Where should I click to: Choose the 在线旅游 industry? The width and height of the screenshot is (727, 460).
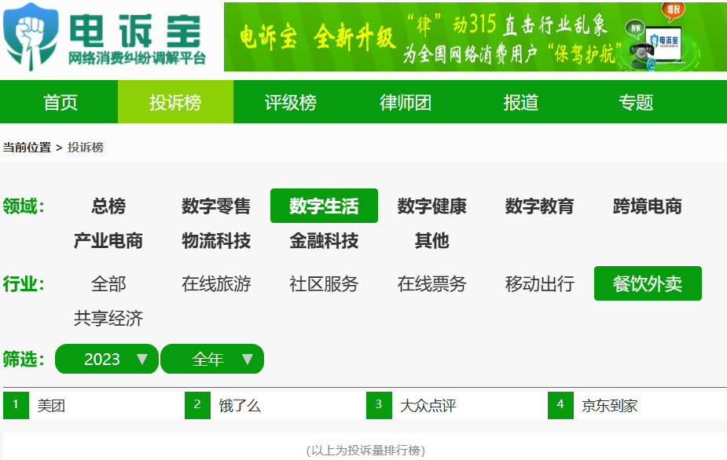pos(216,283)
